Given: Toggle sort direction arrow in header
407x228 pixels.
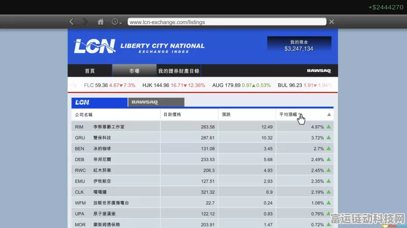Looking at the screenshot, I should point(329,115).
